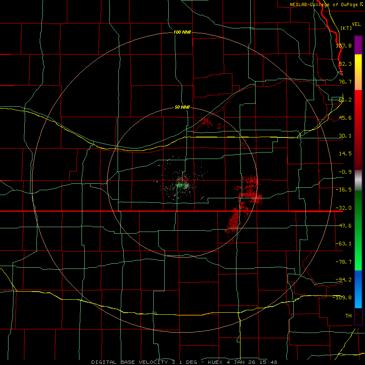The width and height of the screenshot is (365, 365).
Task: Click the purple segment of velocity color bar
Action: click(x=358, y=45)
